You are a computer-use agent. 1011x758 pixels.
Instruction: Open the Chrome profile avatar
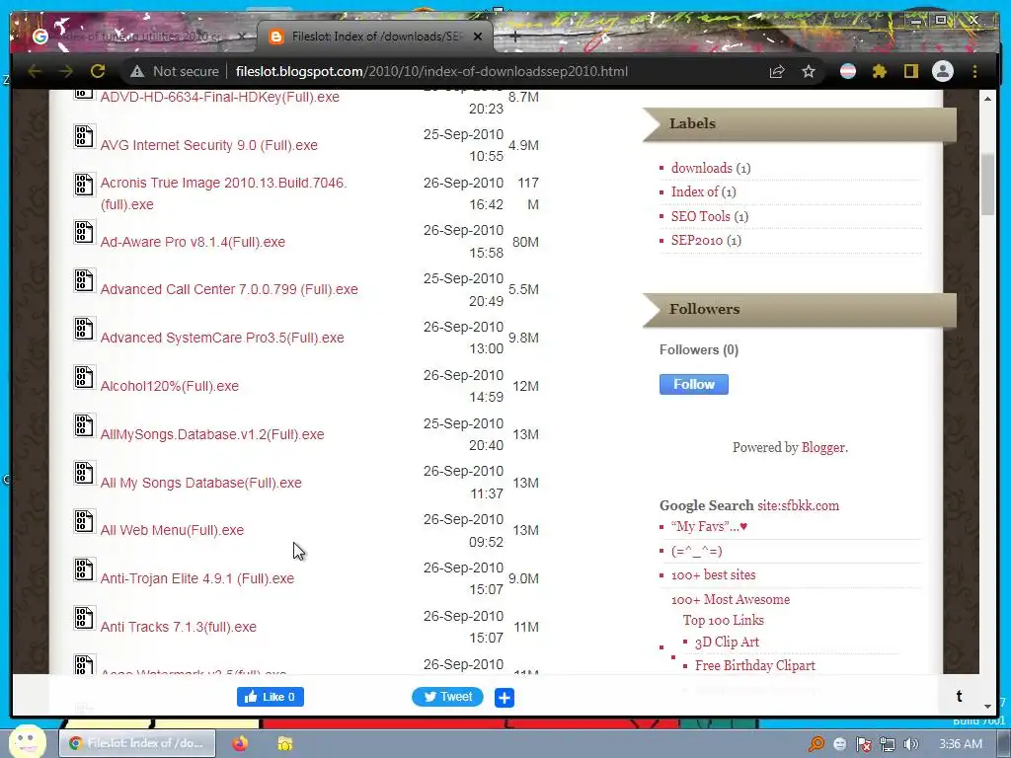pyautogui.click(x=943, y=71)
